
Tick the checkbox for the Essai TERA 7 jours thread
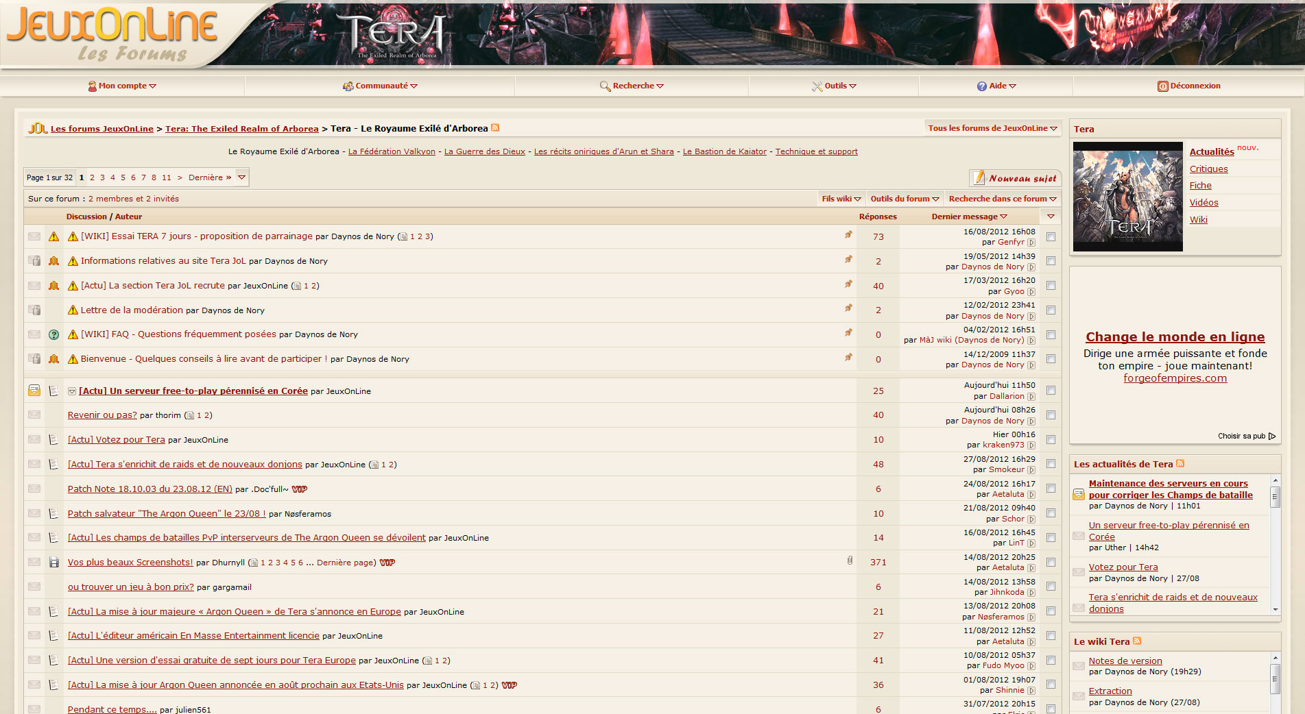(x=1051, y=236)
